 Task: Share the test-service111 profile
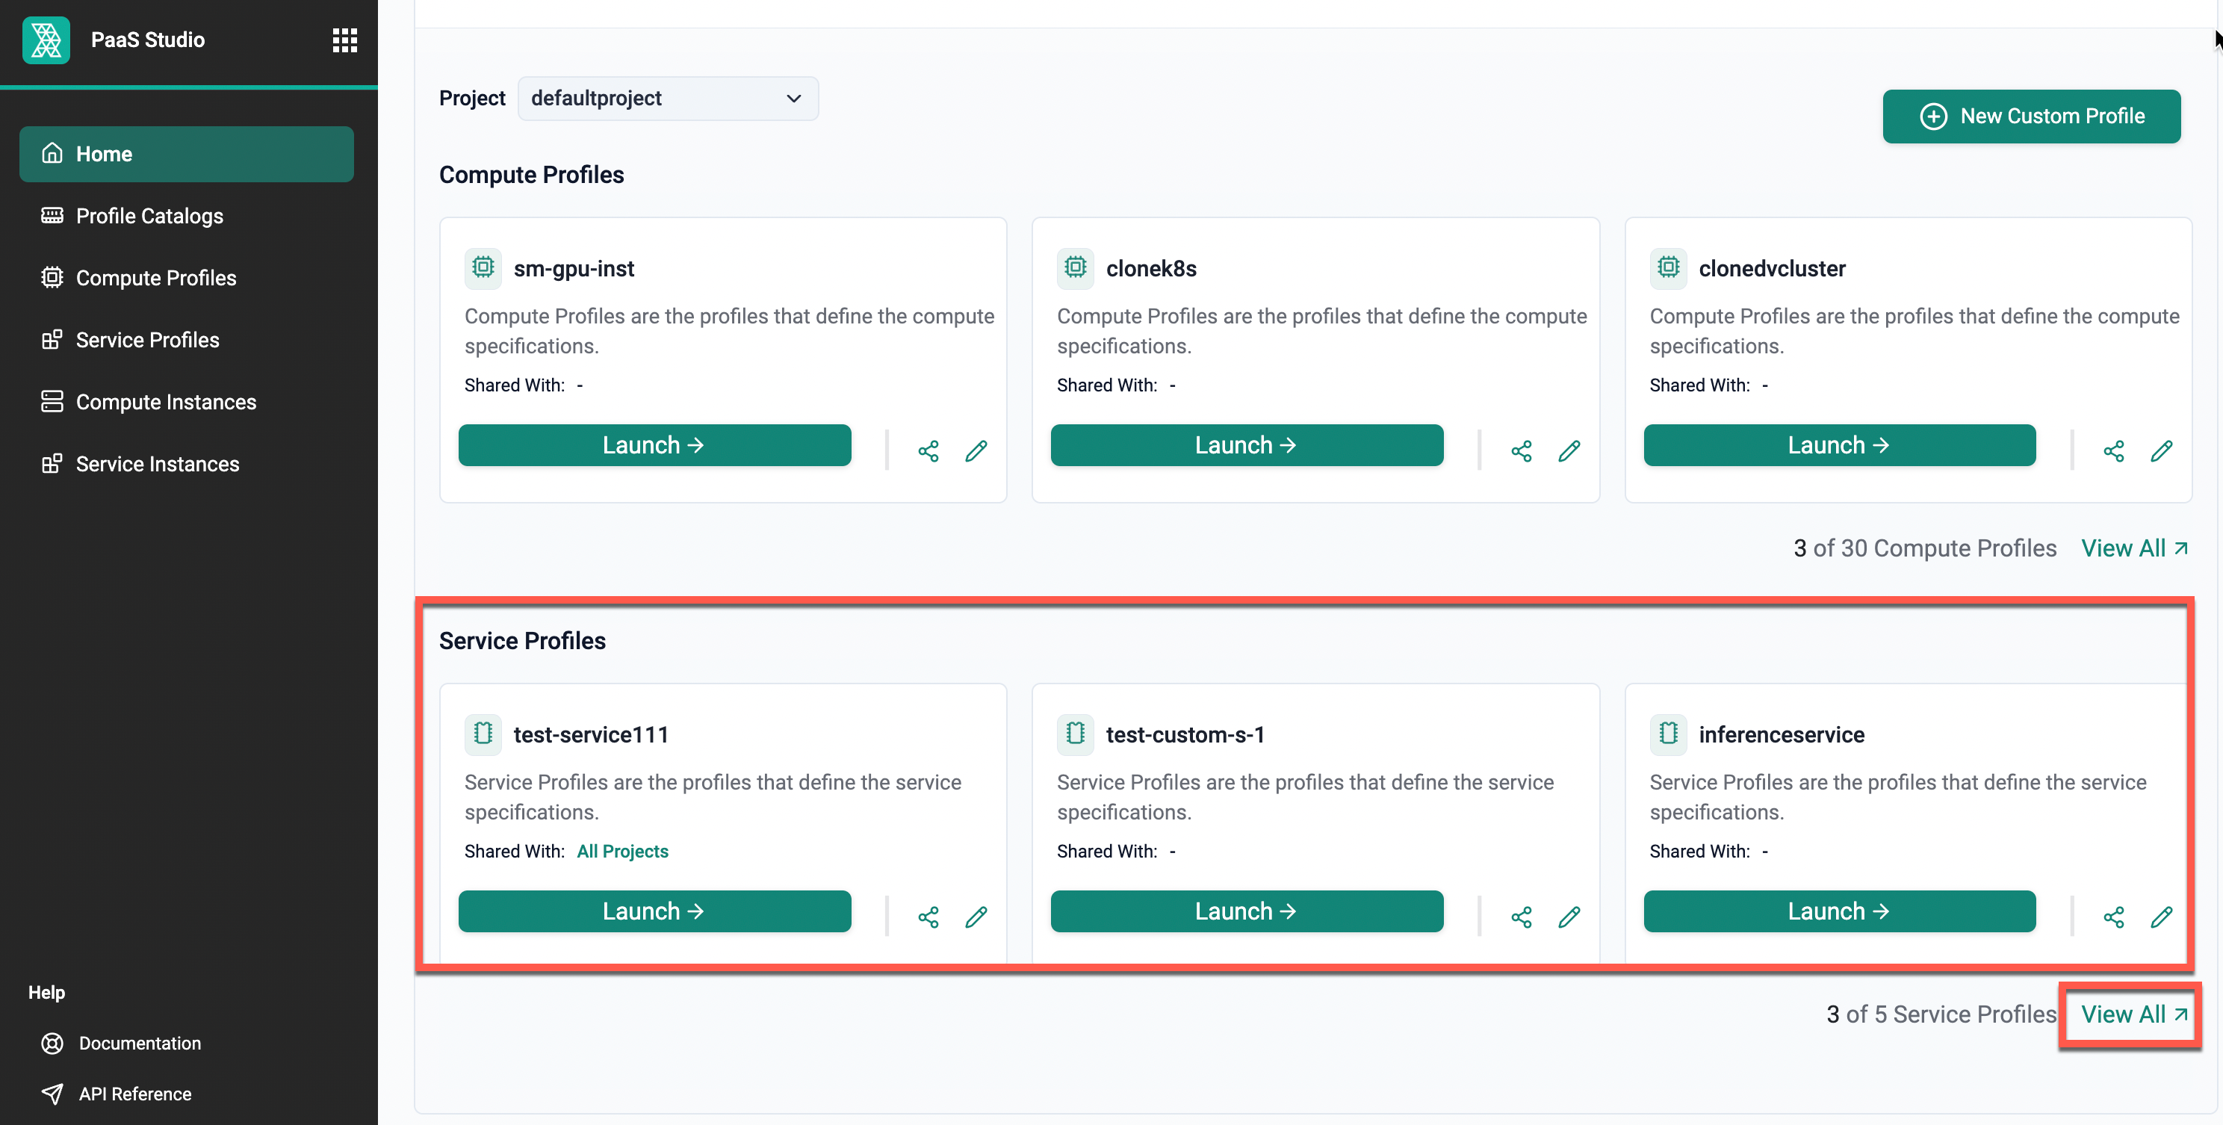[928, 917]
